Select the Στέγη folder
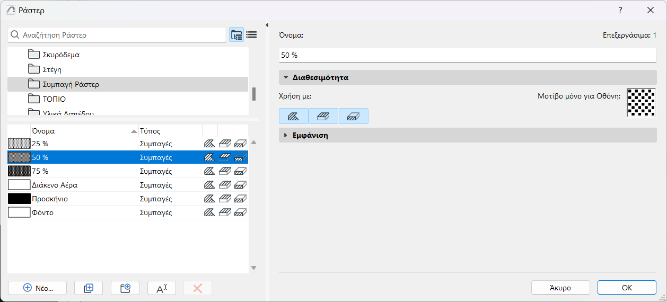 [x=53, y=69]
